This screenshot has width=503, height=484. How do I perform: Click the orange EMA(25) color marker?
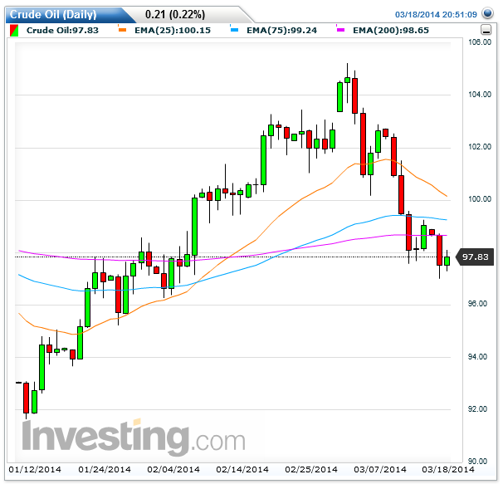point(122,30)
